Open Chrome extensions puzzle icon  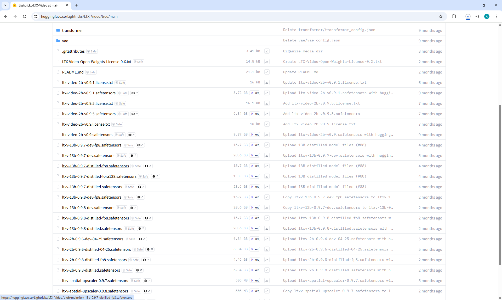pyautogui.click(x=454, y=16)
